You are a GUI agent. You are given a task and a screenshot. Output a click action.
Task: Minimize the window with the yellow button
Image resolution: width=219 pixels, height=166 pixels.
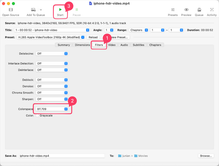(x=9, y=4)
